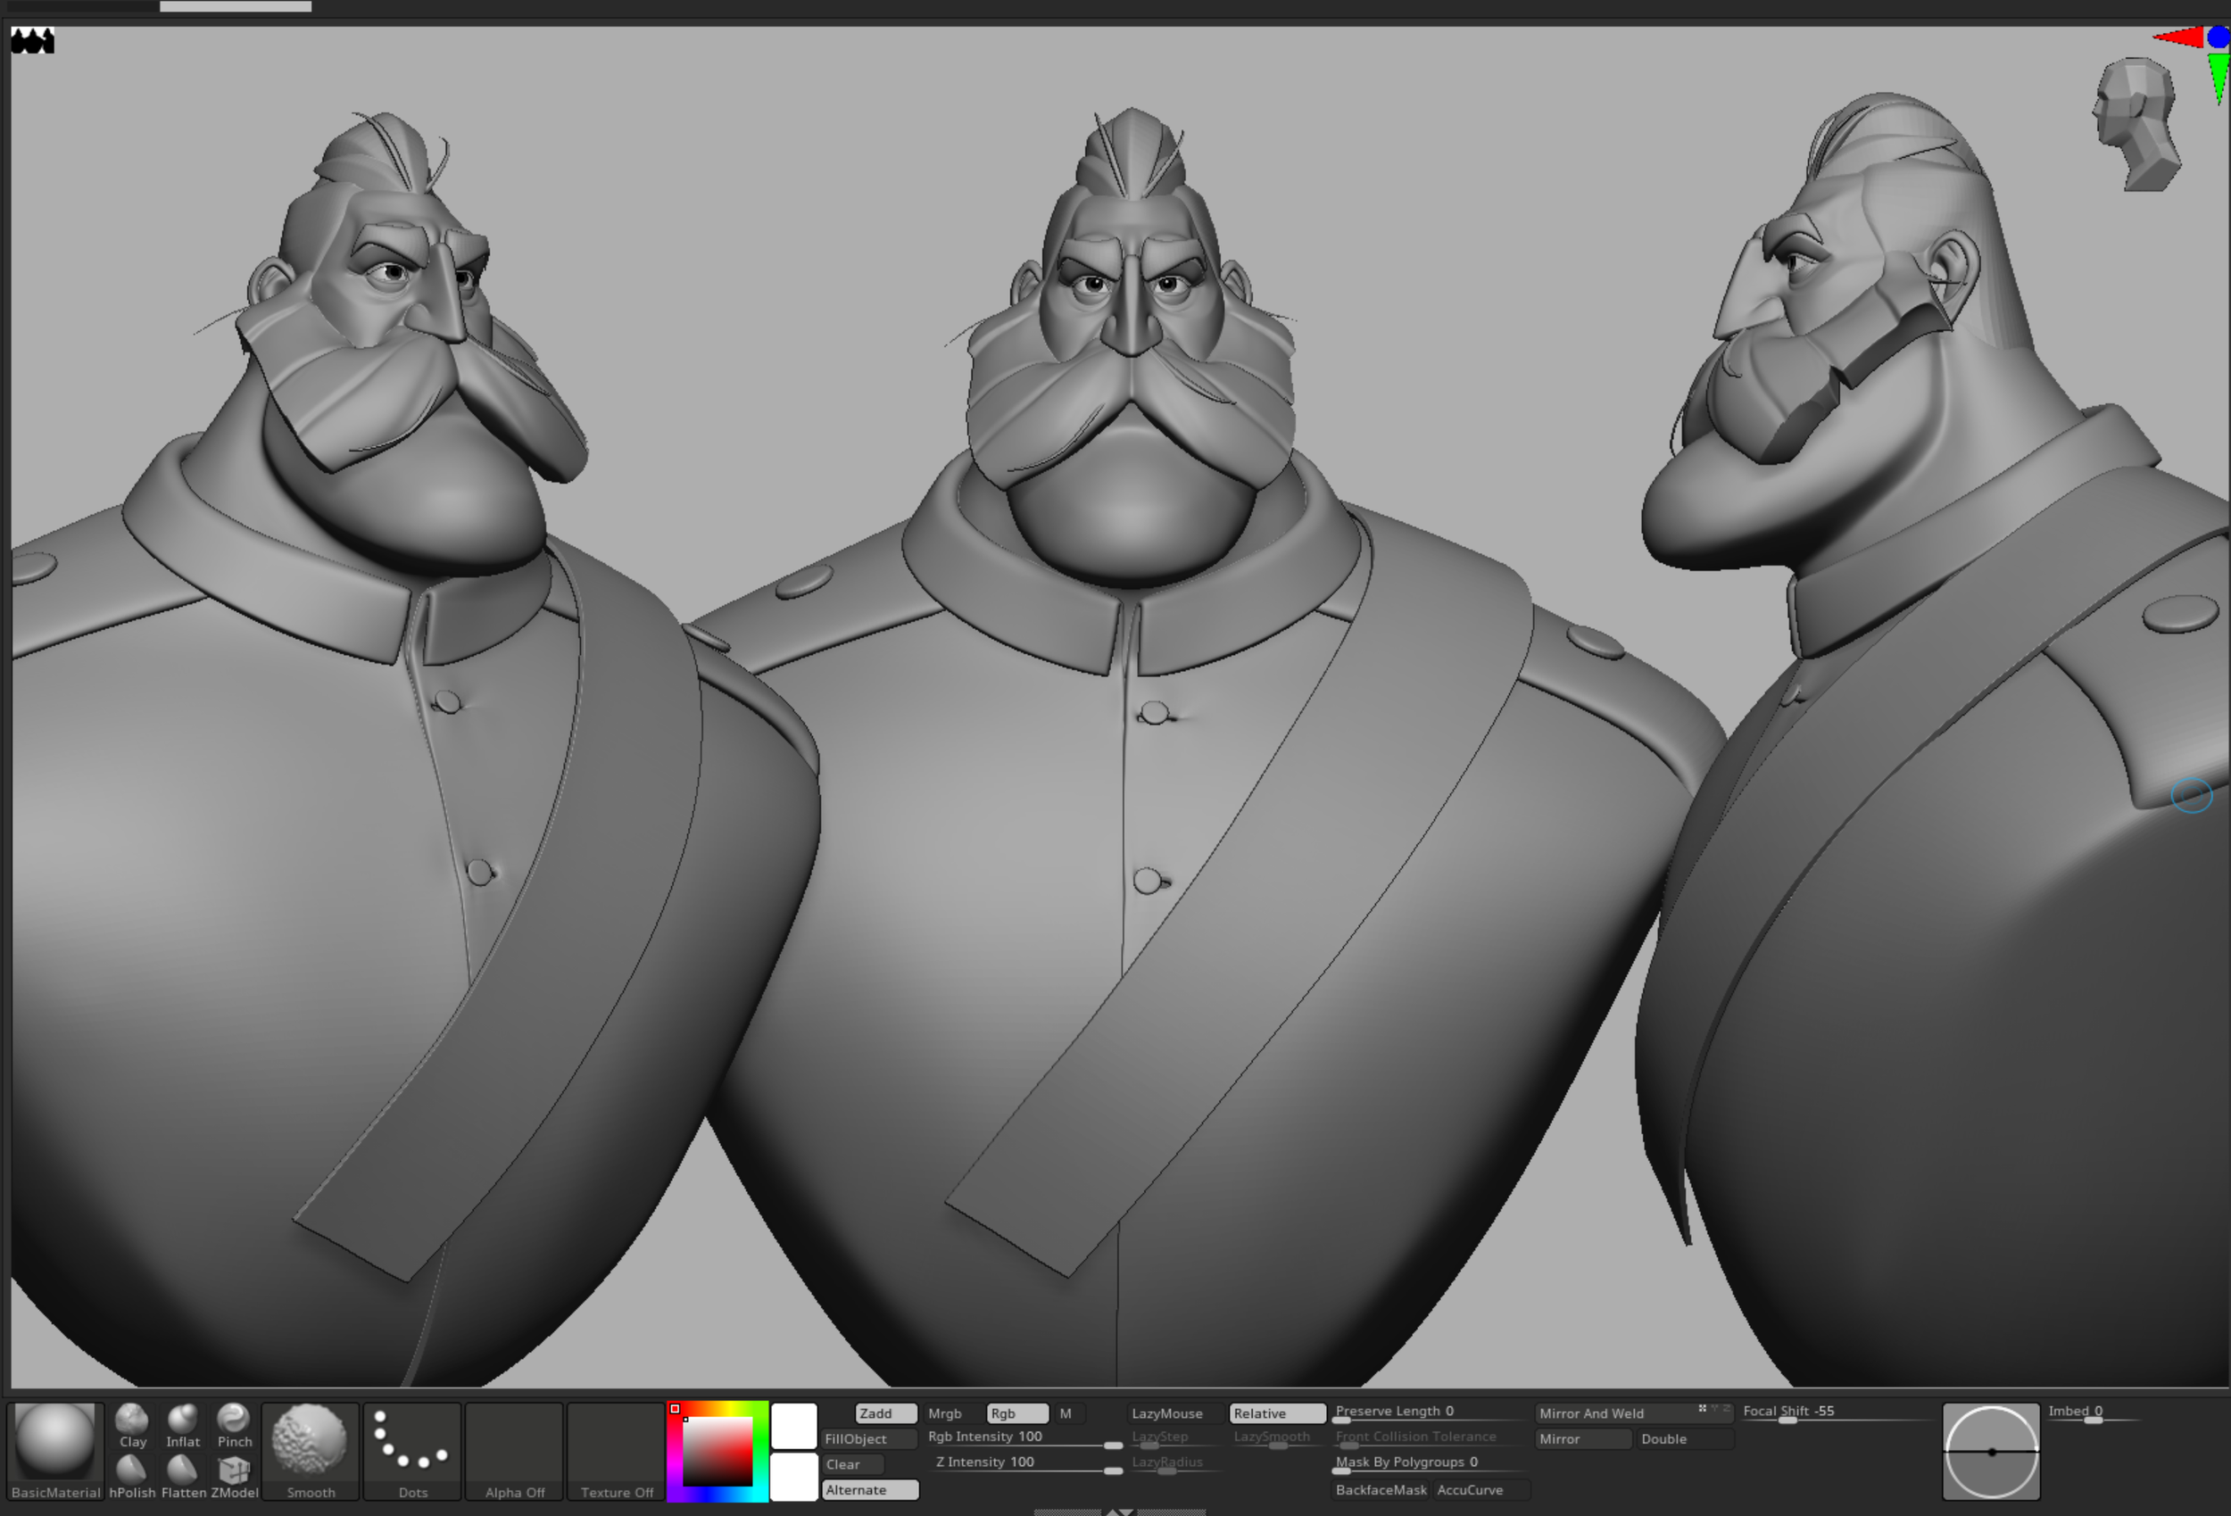Toggle X axis in Mirror And Weld
The width and height of the screenshot is (2231, 1516).
pyautogui.click(x=1702, y=1407)
